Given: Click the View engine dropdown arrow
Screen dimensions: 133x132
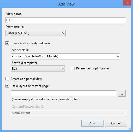Looking at the screenshot, I should pos(63,33).
